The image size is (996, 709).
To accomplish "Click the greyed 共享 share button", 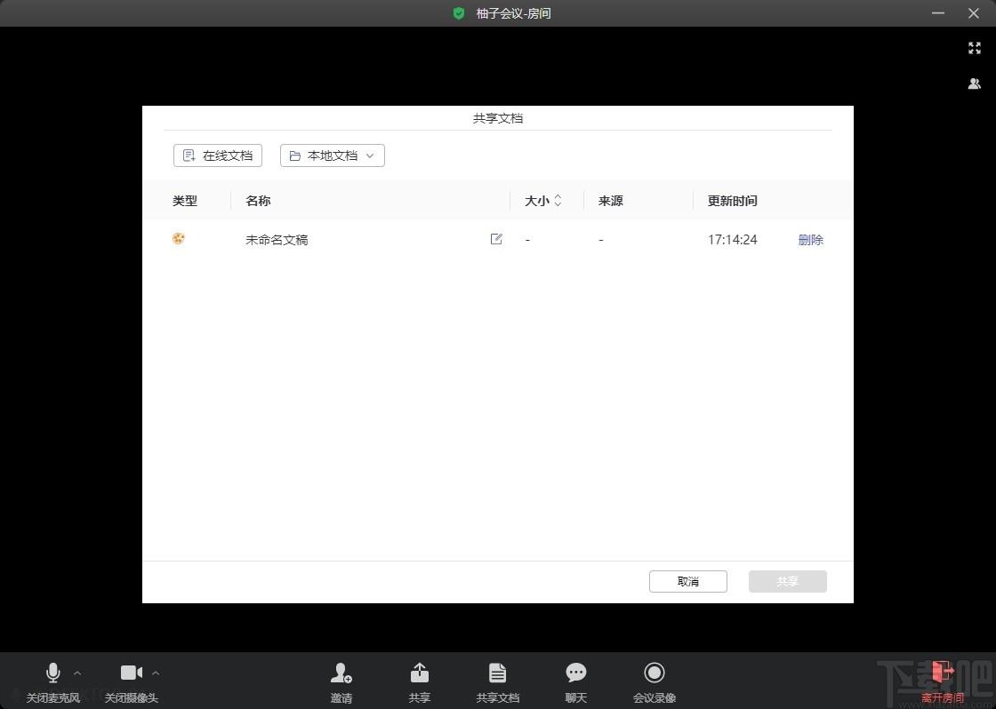I will (x=788, y=581).
